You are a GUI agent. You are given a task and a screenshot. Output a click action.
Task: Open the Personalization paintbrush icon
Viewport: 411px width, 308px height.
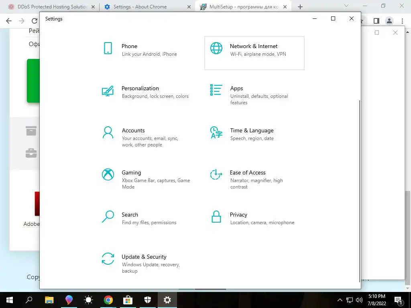(108, 91)
